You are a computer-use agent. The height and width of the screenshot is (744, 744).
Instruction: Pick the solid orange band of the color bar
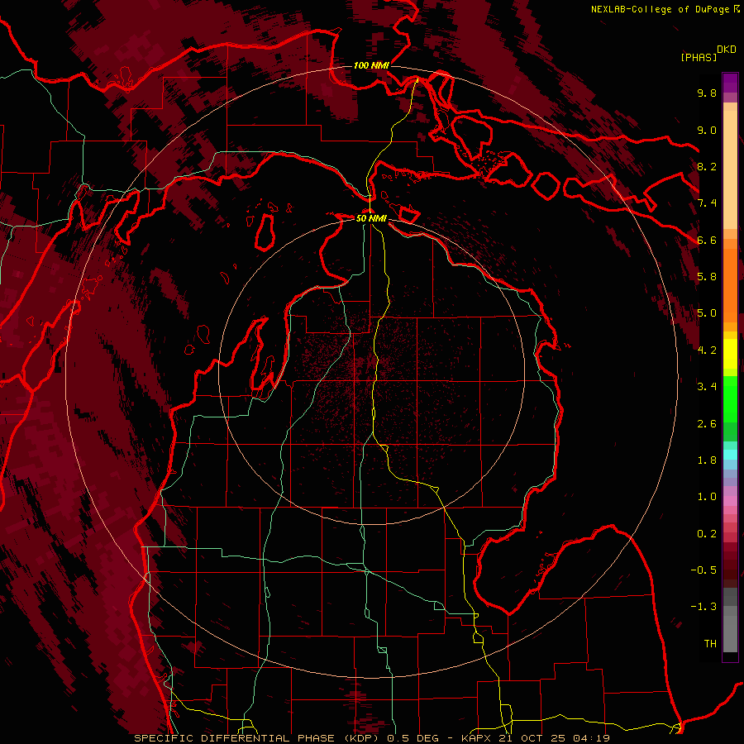click(x=730, y=285)
